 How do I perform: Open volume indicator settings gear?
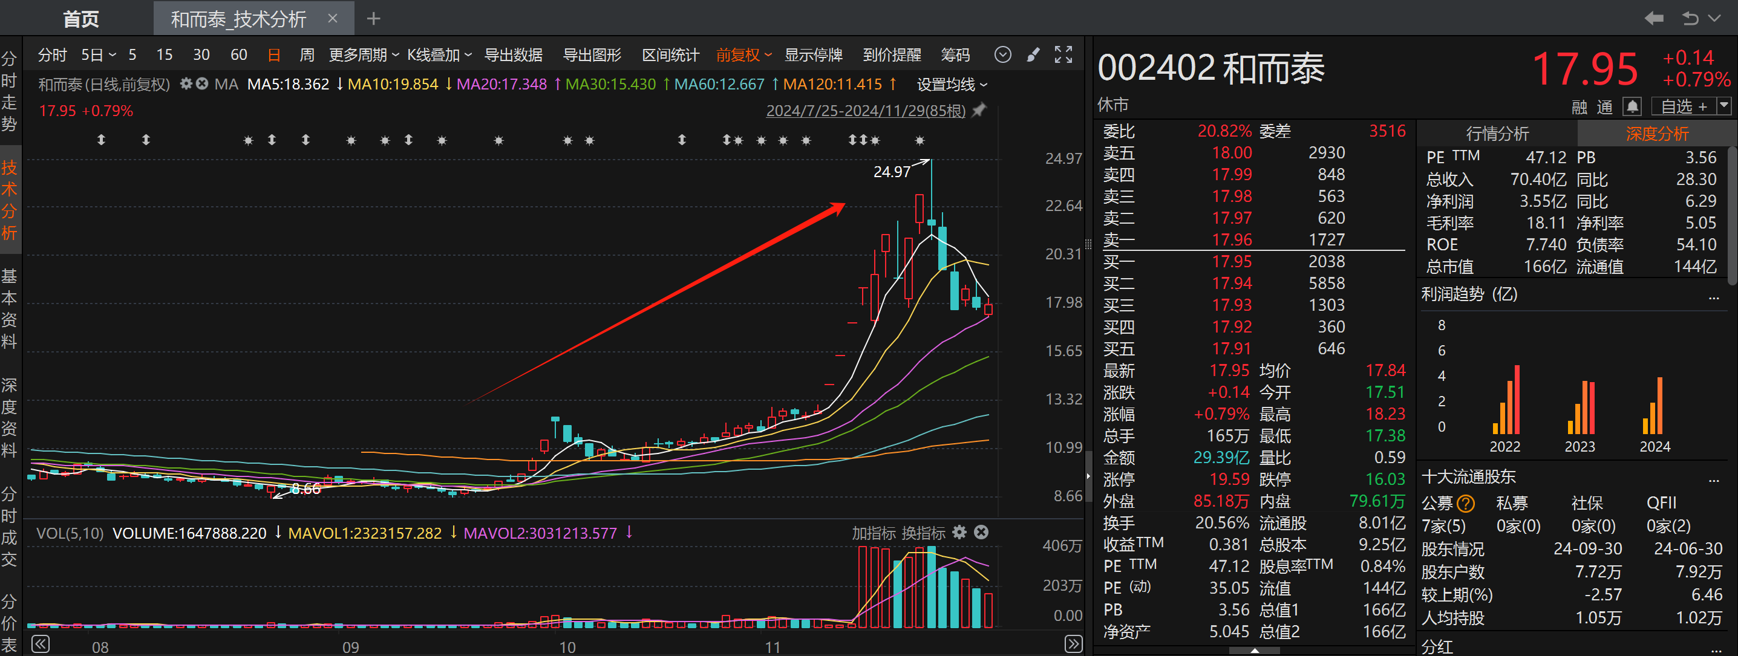pyautogui.click(x=959, y=533)
